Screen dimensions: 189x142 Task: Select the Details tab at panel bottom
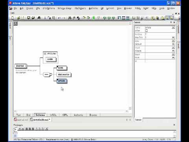[138, 120]
